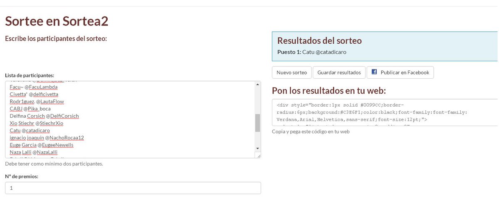Click the Puesto 1 winner result text
The width and height of the screenshot is (499, 201).
312,52
